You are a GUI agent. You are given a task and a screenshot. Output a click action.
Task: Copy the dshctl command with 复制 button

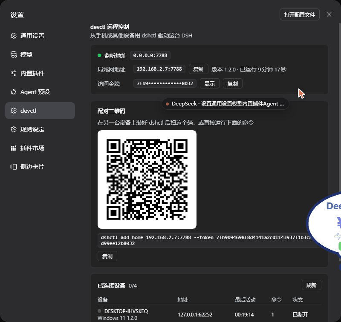click(x=107, y=256)
